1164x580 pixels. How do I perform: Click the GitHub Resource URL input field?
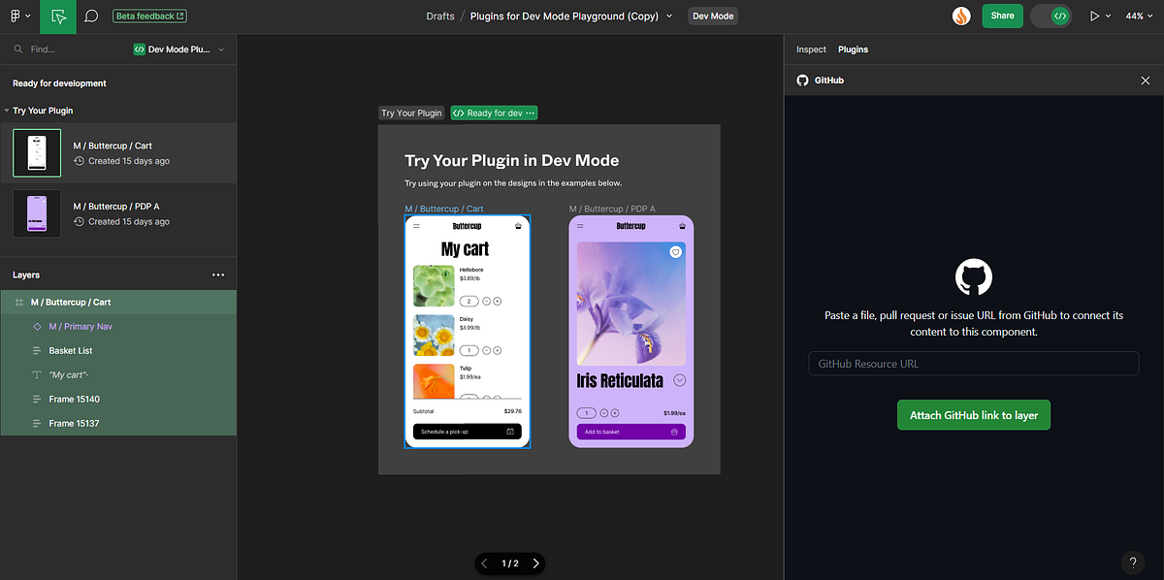click(x=973, y=363)
